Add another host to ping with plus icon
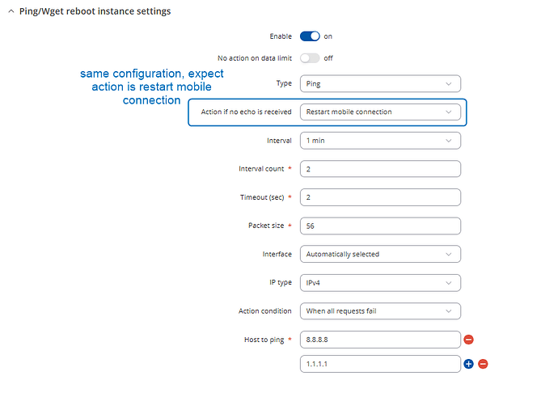The image size is (558, 397). point(468,364)
